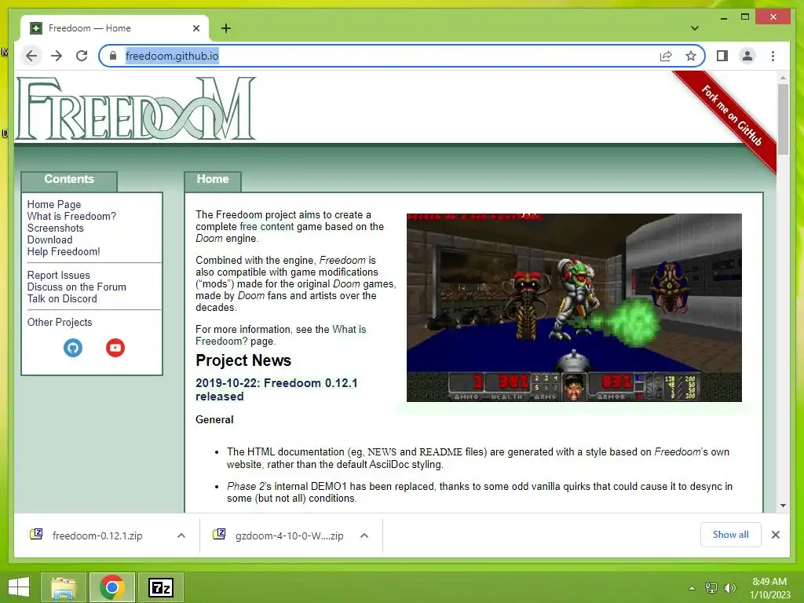This screenshot has width=804, height=603.
Task: Open the gzdoom zip download
Action: 289,535
